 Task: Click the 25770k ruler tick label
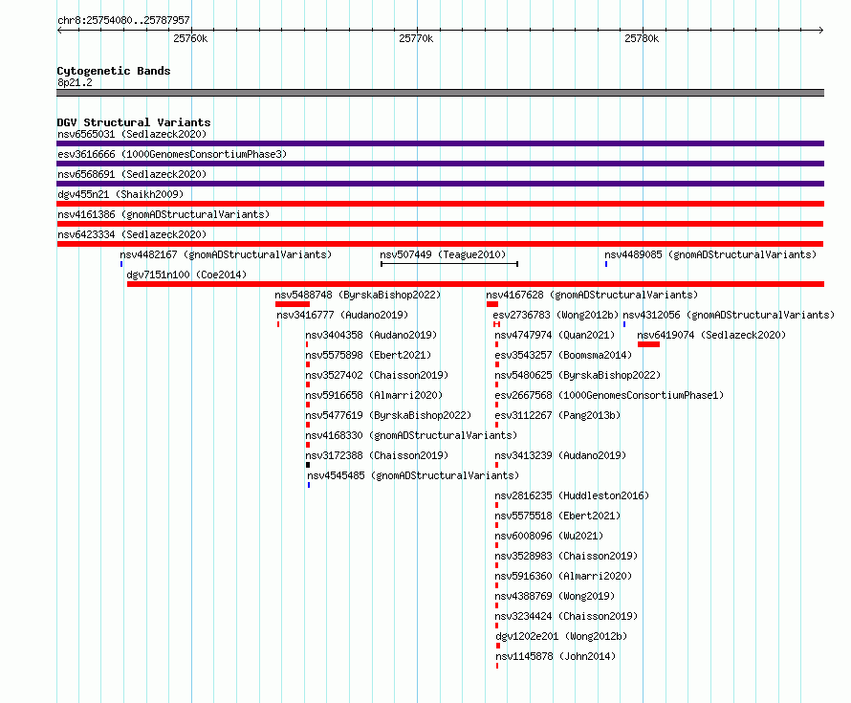coord(416,38)
